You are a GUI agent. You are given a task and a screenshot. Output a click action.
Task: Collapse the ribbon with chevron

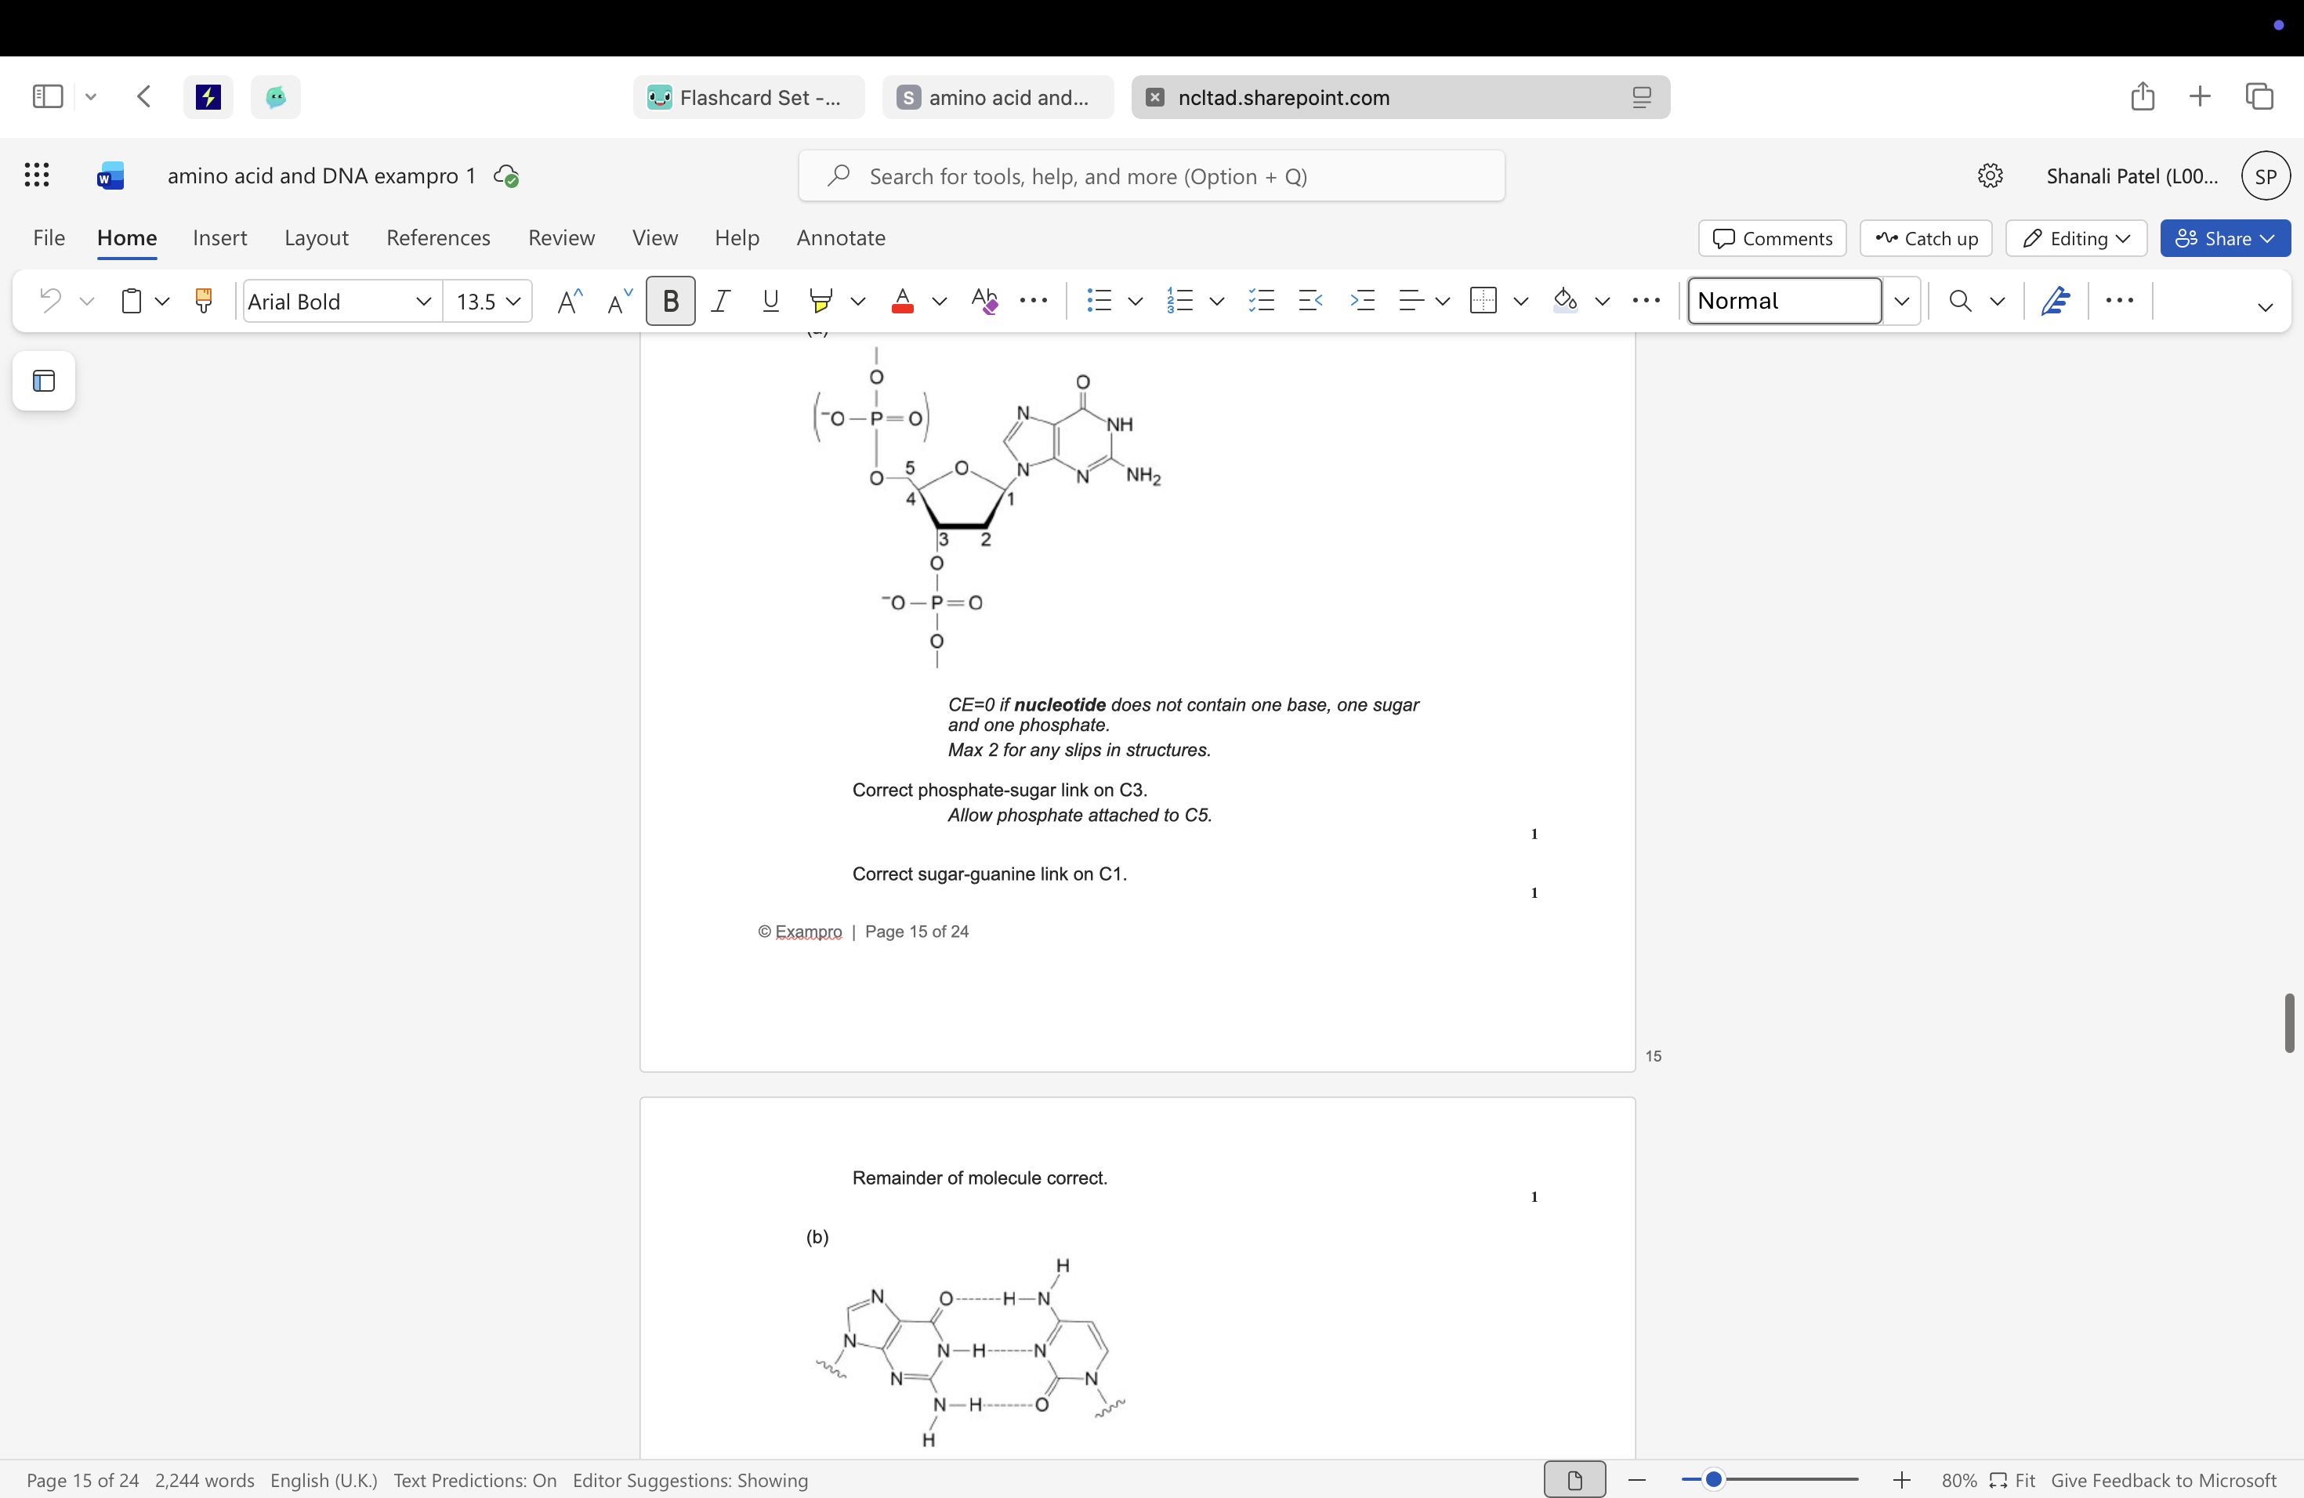[2266, 307]
